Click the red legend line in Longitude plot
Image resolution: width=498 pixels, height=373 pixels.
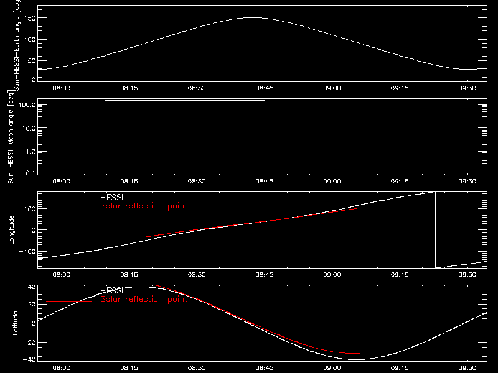pyautogui.click(x=69, y=208)
